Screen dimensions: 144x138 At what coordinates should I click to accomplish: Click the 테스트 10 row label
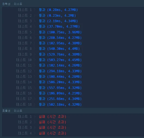click(x=24, y=60)
